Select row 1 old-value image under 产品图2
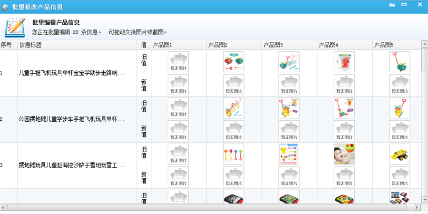The image size is (428, 214). point(233,62)
